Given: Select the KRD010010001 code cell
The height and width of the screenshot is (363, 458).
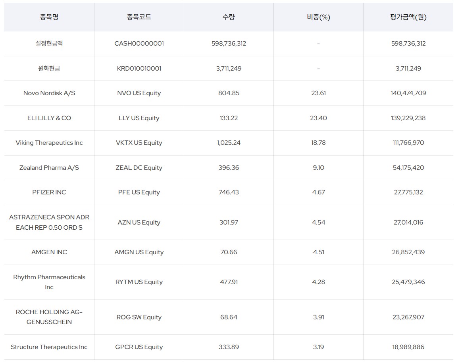Looking at the screenshot, I should pyautogui.click(x=139, y=68).
